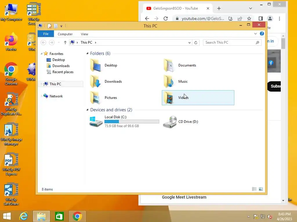Click Chrome bookmark star icon
297x222 pixels.
[249, 18]
